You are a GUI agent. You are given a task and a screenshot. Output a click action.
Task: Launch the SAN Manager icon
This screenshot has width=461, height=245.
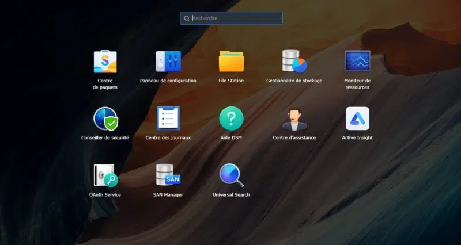click(168, 175)
